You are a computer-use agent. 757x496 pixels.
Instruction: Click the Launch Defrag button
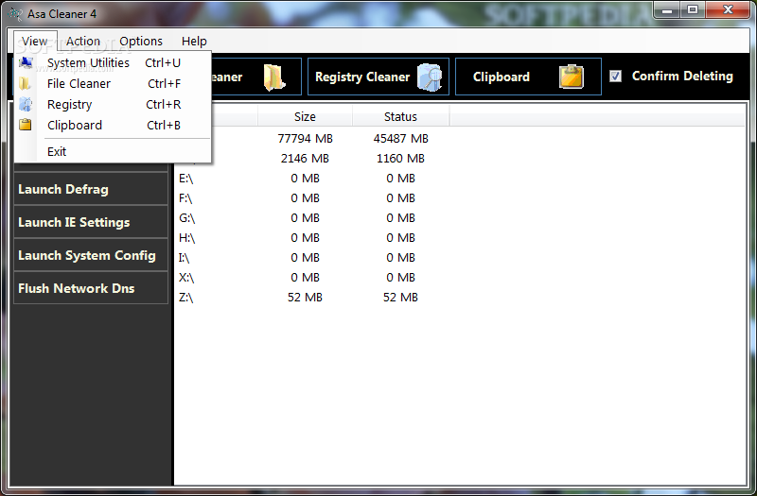(91, 190)
